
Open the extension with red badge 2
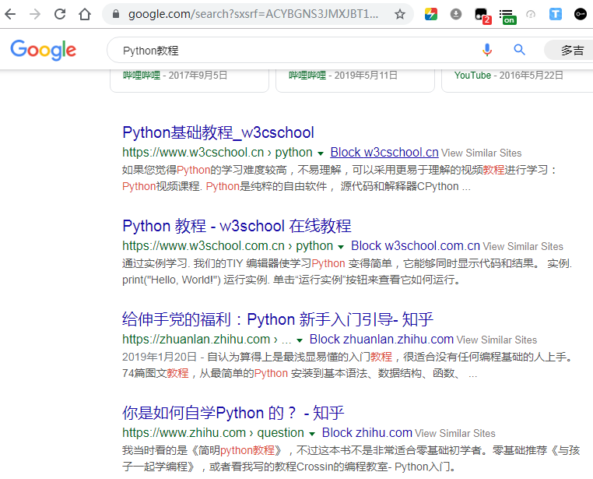click(482, 16)
